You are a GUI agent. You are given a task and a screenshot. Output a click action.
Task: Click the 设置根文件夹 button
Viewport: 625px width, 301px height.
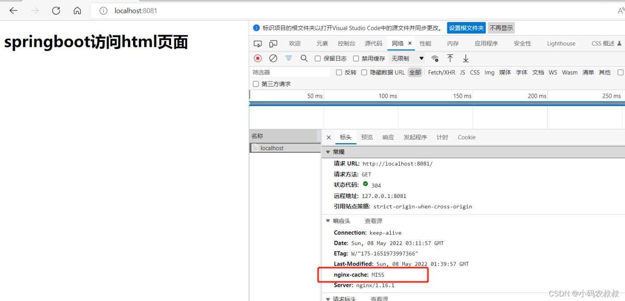coord(466,28)
